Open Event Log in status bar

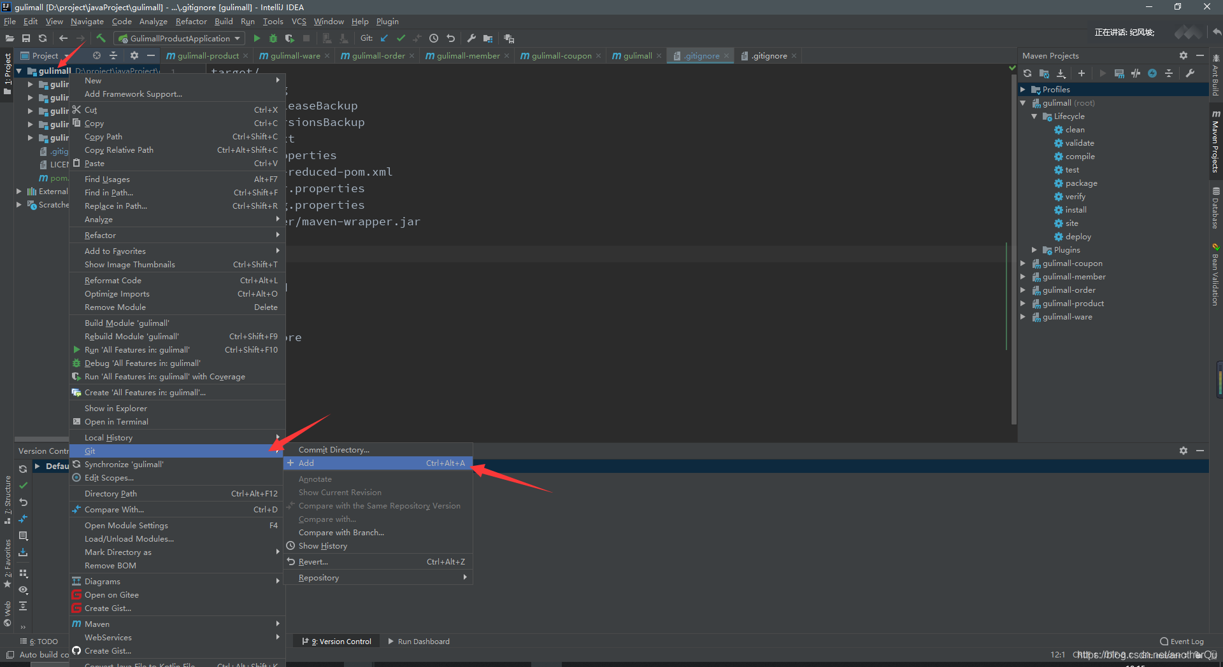pos(1182,642)
